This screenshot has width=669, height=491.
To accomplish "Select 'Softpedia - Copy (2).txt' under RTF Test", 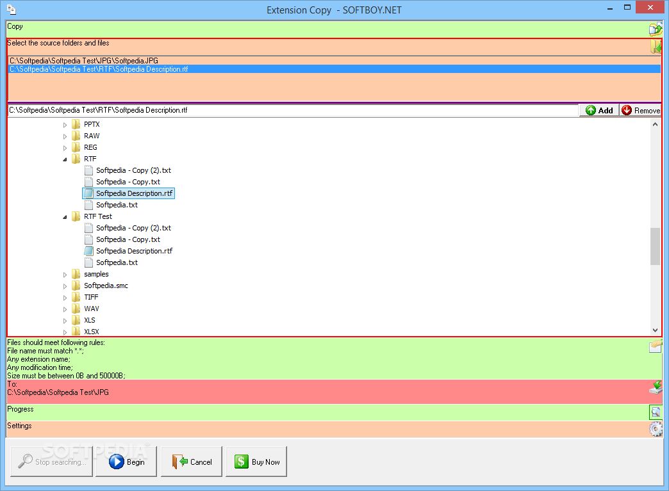I will [133, 228].
